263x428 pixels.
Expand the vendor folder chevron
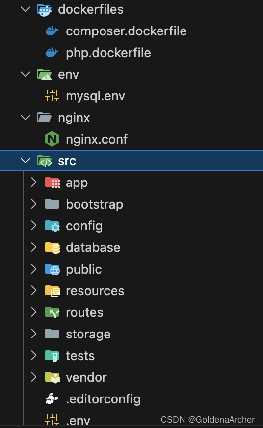34,377
